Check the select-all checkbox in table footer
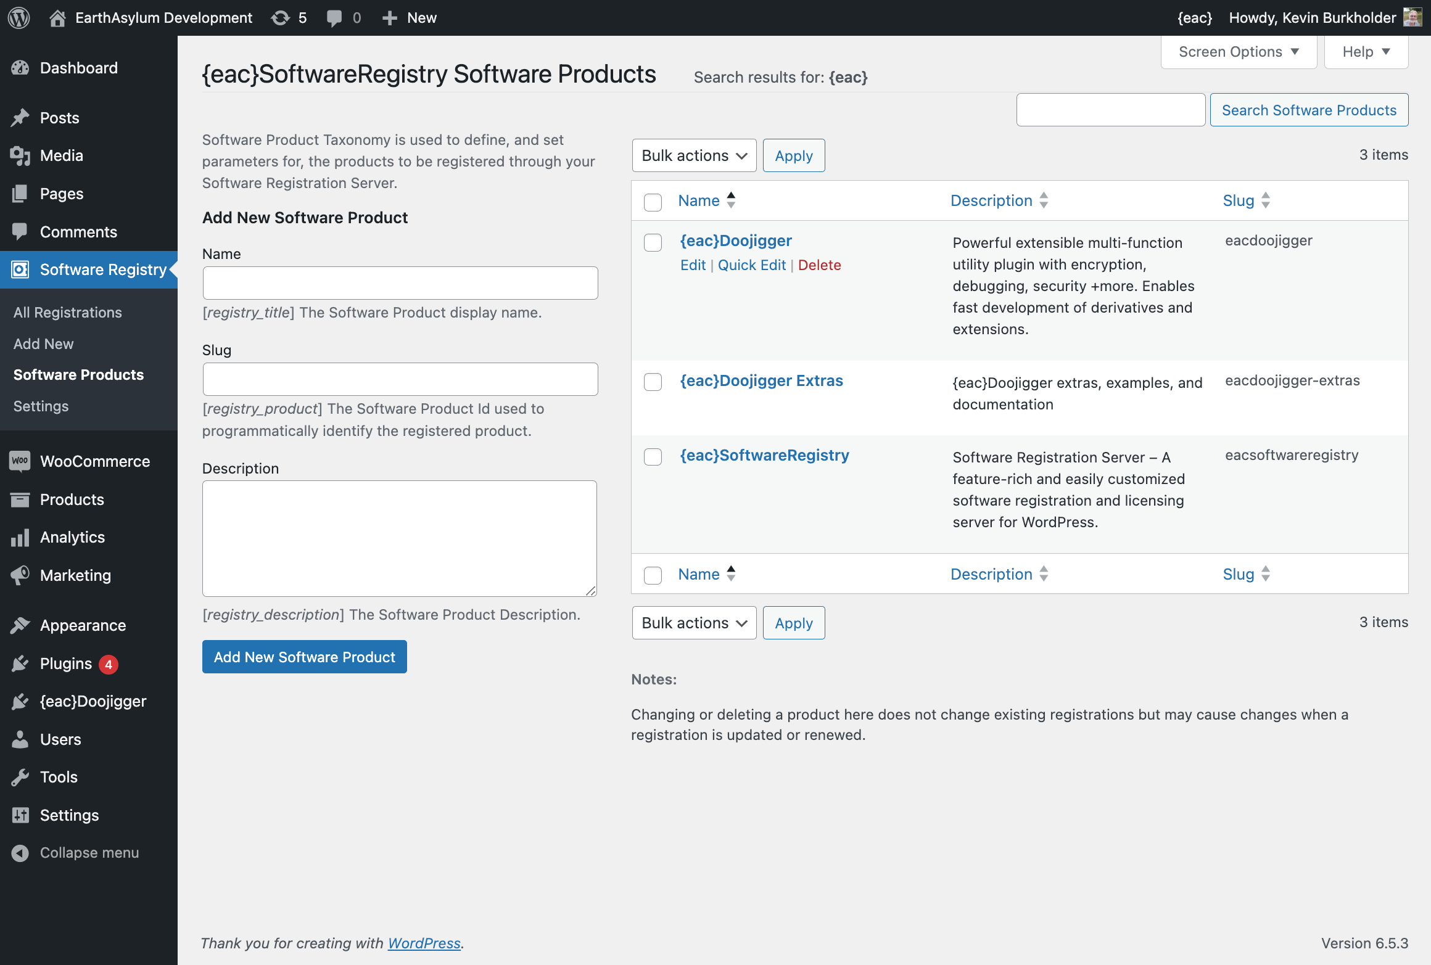This screenshot has height=965, width=1431. click(653, 575)
